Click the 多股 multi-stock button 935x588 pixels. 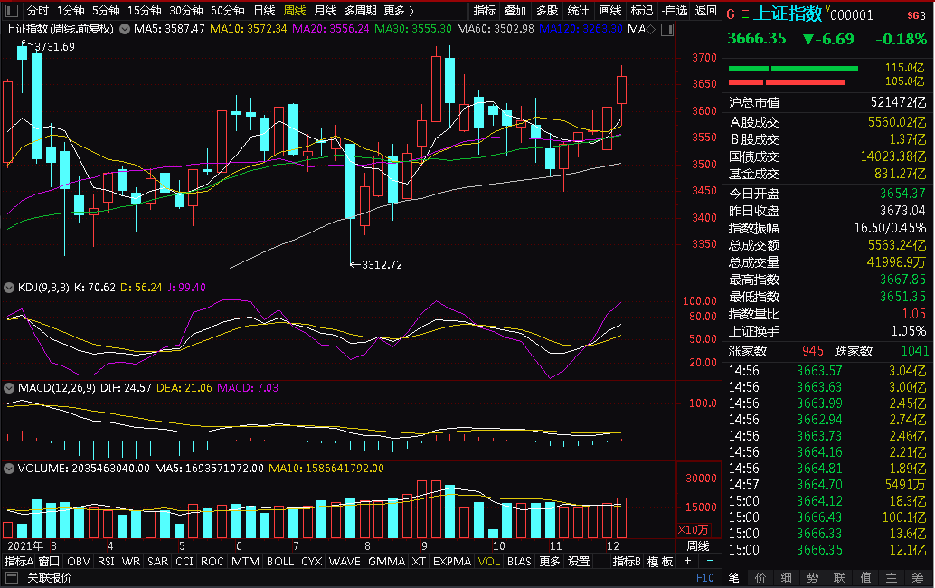(x=547, y=11)
